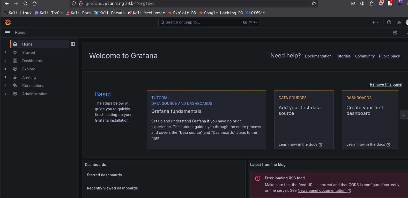408x198 pixels.
Task: Click the Home breadcrumb in top bar
Action: [20, 33]
